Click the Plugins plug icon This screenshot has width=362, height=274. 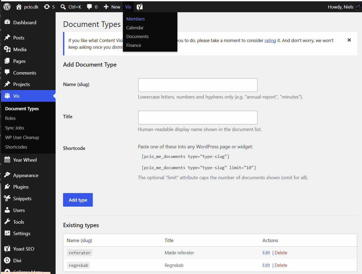pyautogui.click(x=7, y=186)
